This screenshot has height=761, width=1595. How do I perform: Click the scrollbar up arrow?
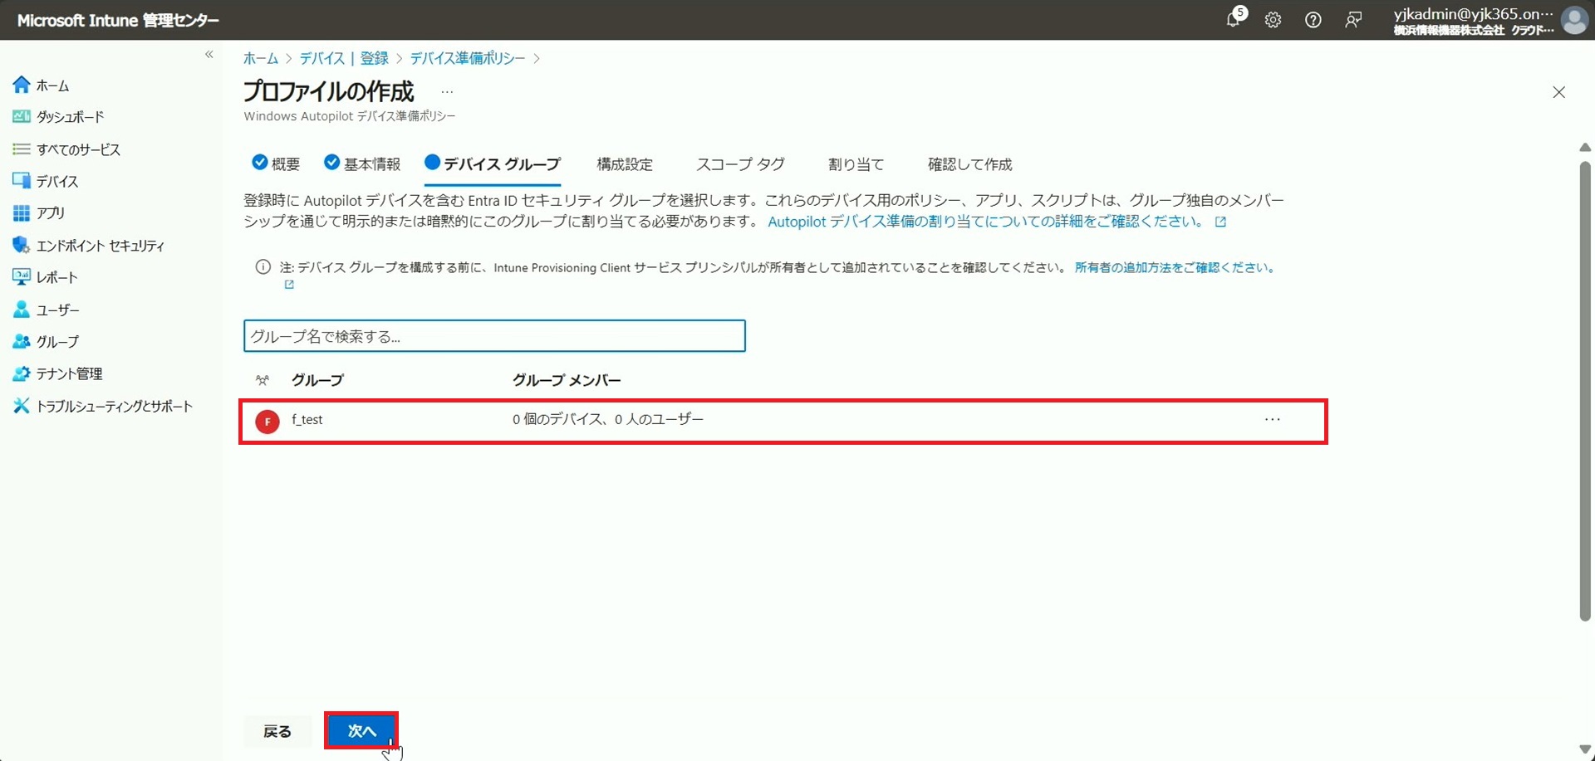pyautogui.click(x=1585, y=147)
